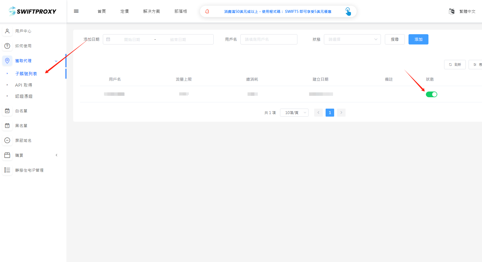This screenshot has width=482, height=262.
Task: Open 黑名單 in the sidebar
Action: (21, 126)
